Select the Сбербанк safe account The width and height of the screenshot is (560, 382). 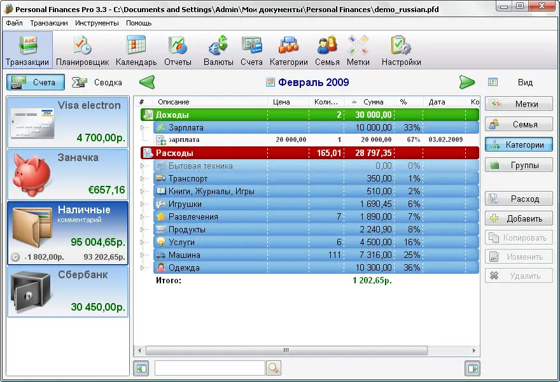click(x=68, y=292)
